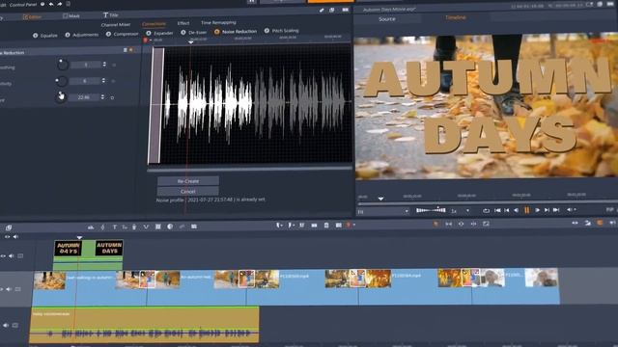The height and width of the screenshot is (347, 618).
Task: Open the preview volume dropdown arrow
Action: 576,210
